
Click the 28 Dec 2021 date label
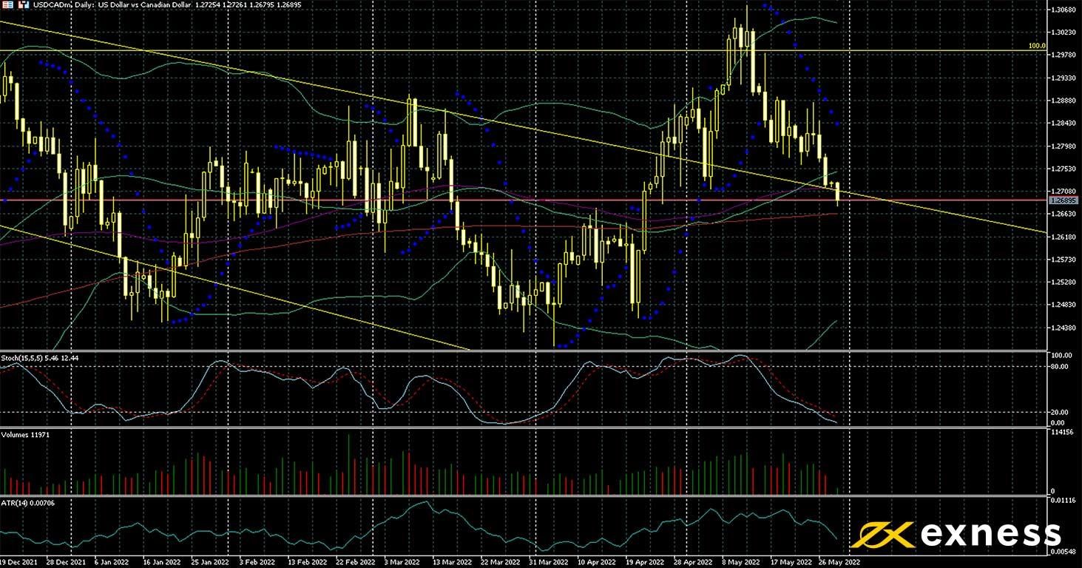click(x=67, y=562)
